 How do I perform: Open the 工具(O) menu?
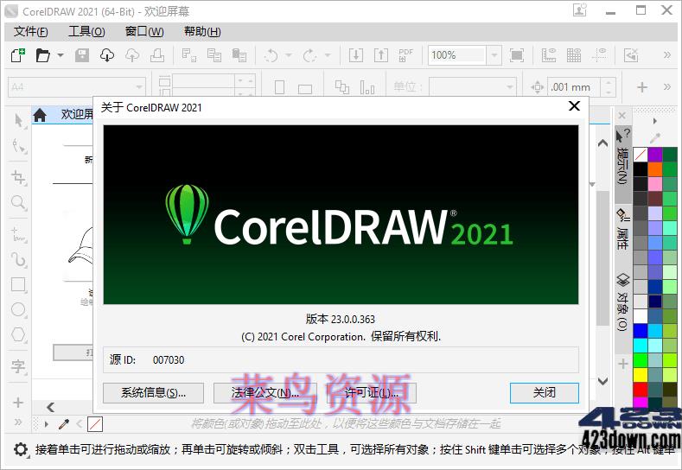coord(86,31)
